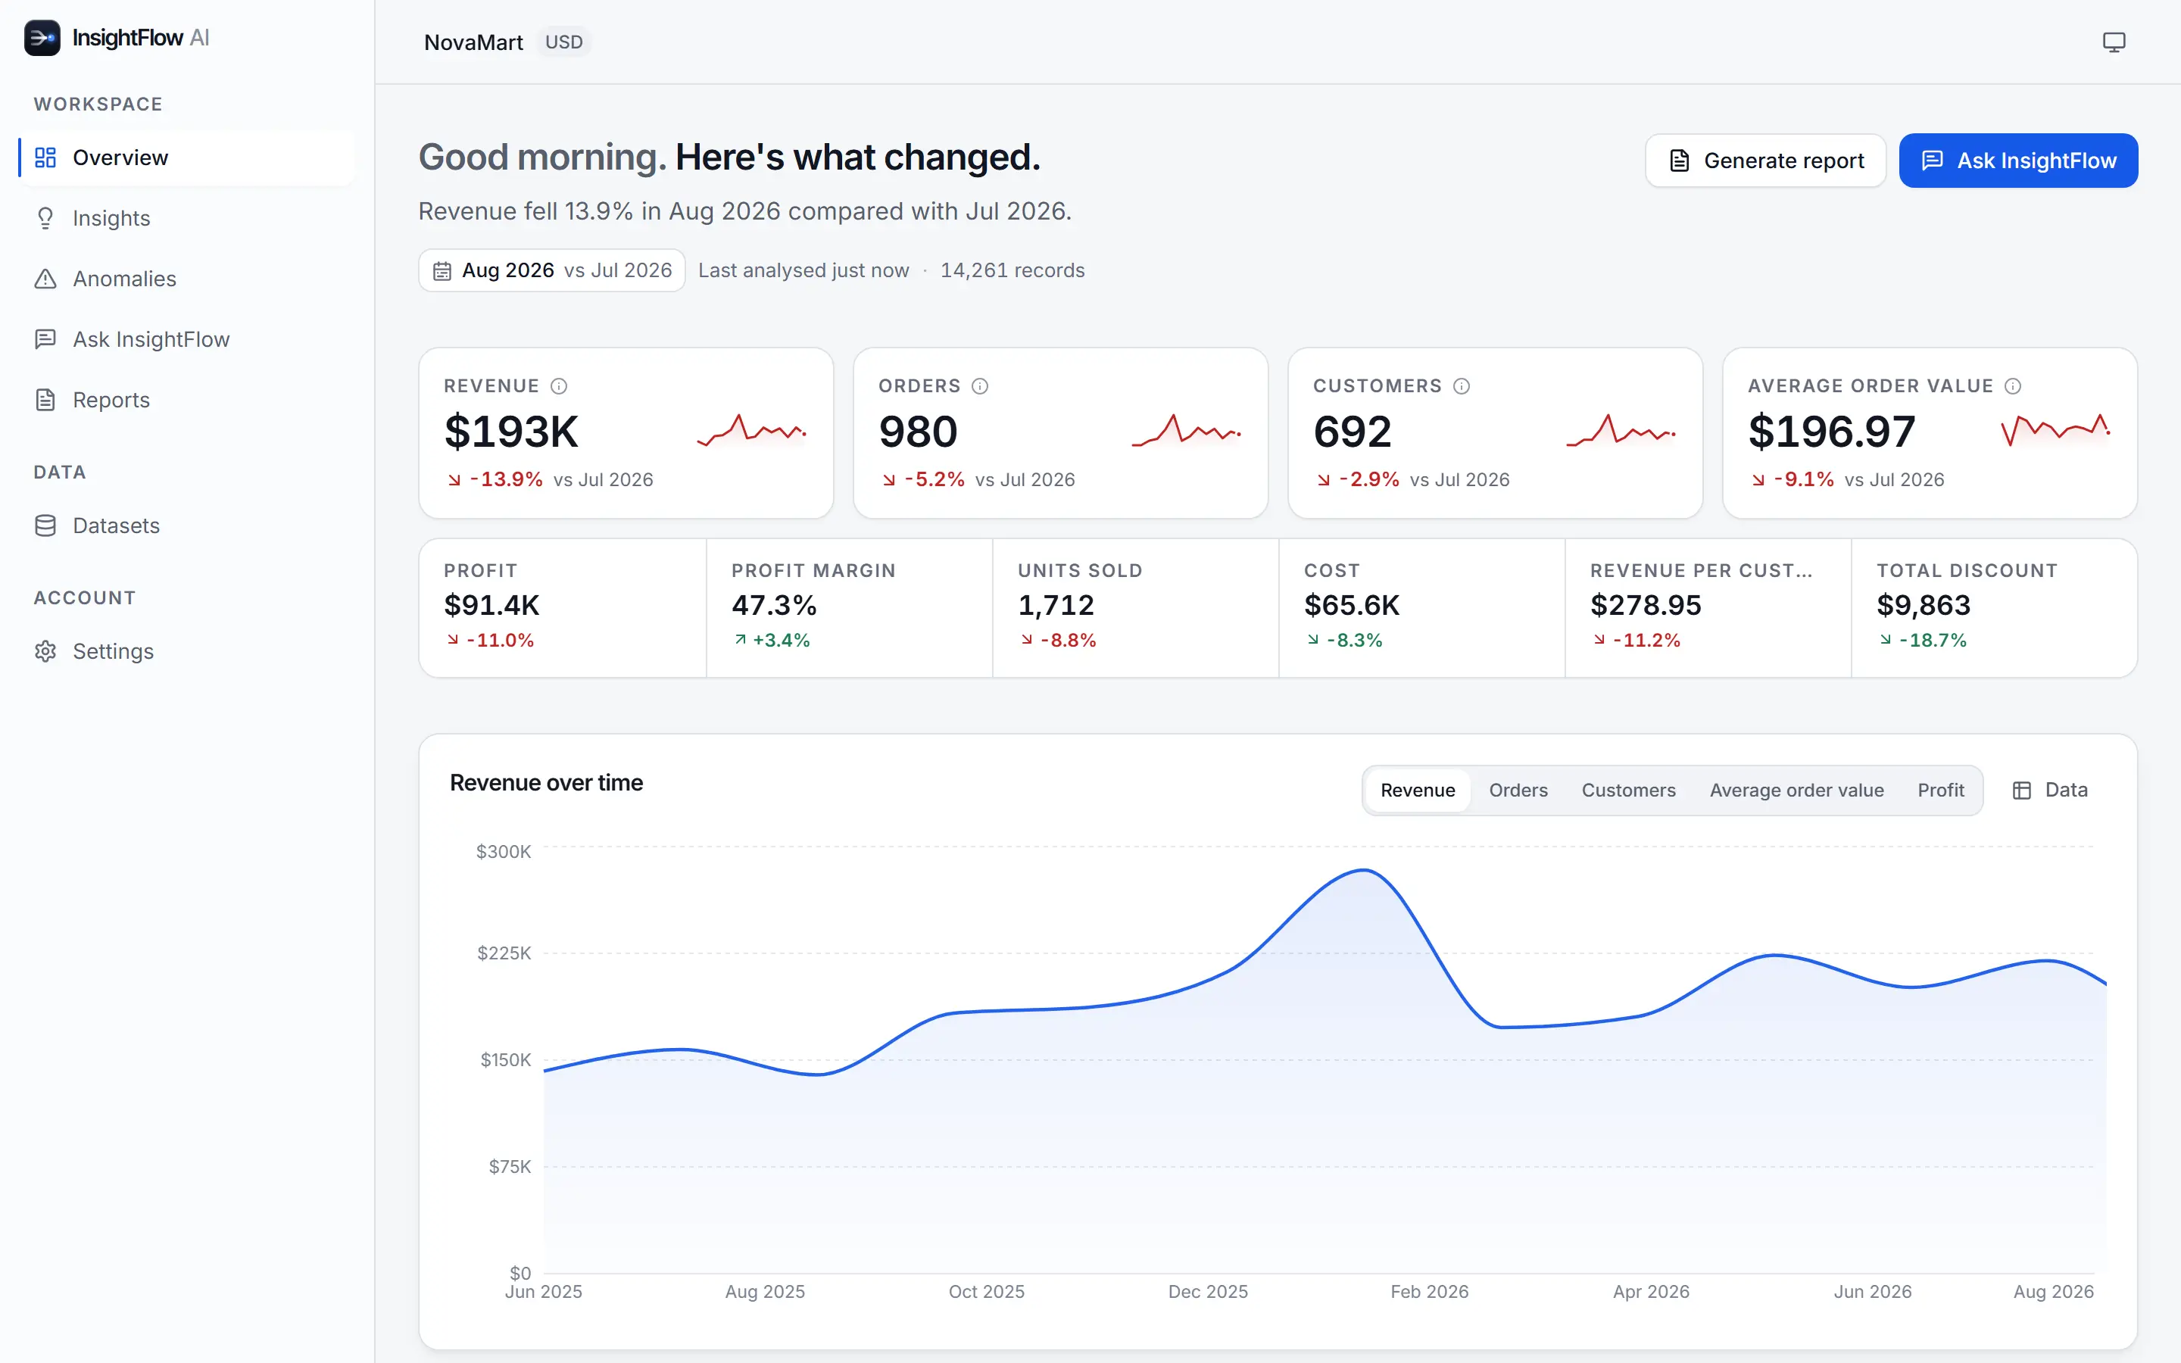Image resolution: width=2181 pixels, height=1363 pixels.
Task: Click the Customers sparkline chart
Action: [x=1621, y=431]
